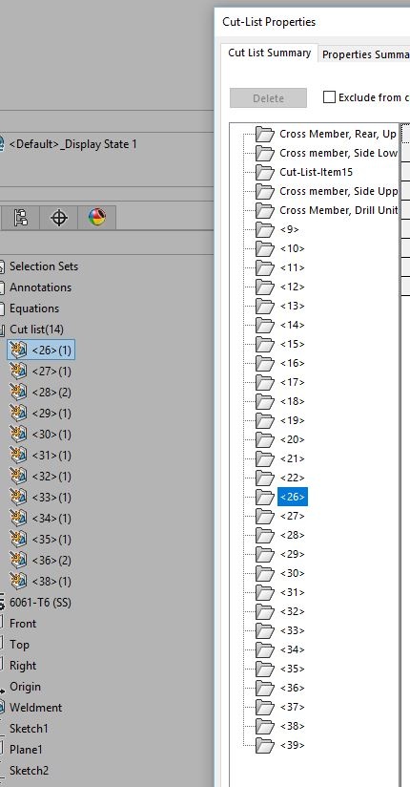Select the <18> cut list entry
Image resolution: width=410 pixels, height=787 pixels.
coord(292,401)
